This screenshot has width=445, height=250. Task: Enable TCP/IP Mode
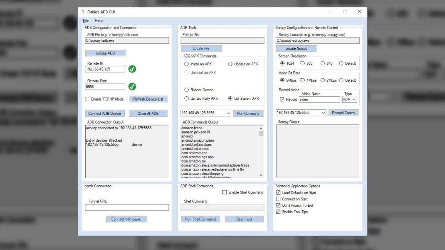(87, 99)
